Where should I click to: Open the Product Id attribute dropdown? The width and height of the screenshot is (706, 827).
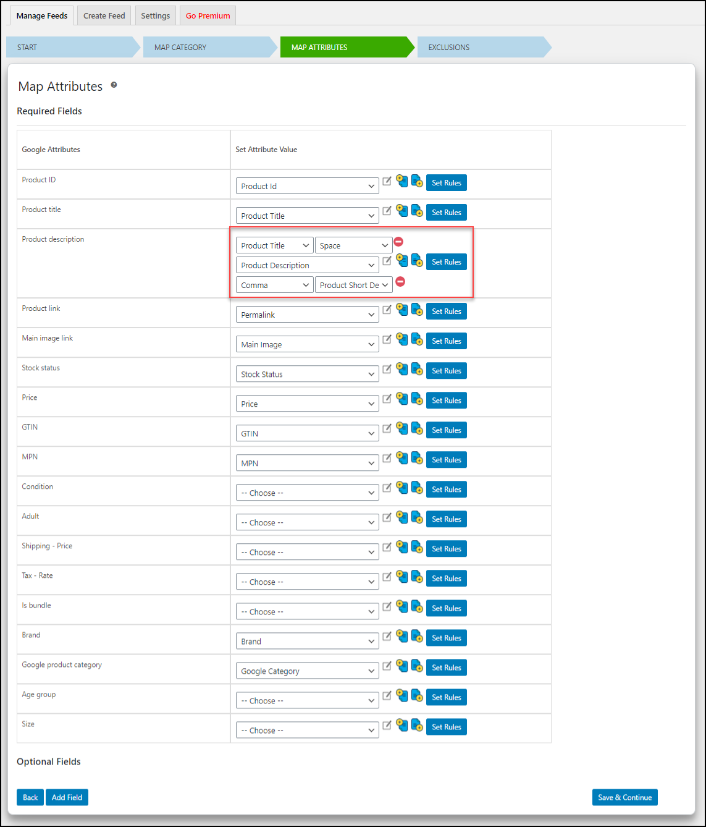[308, 186]
